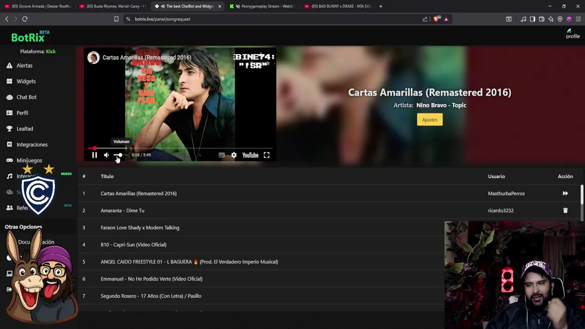Open the YouTube player settings gear
The height and width of the screenshot is (329, 585).
pos(234,155)
